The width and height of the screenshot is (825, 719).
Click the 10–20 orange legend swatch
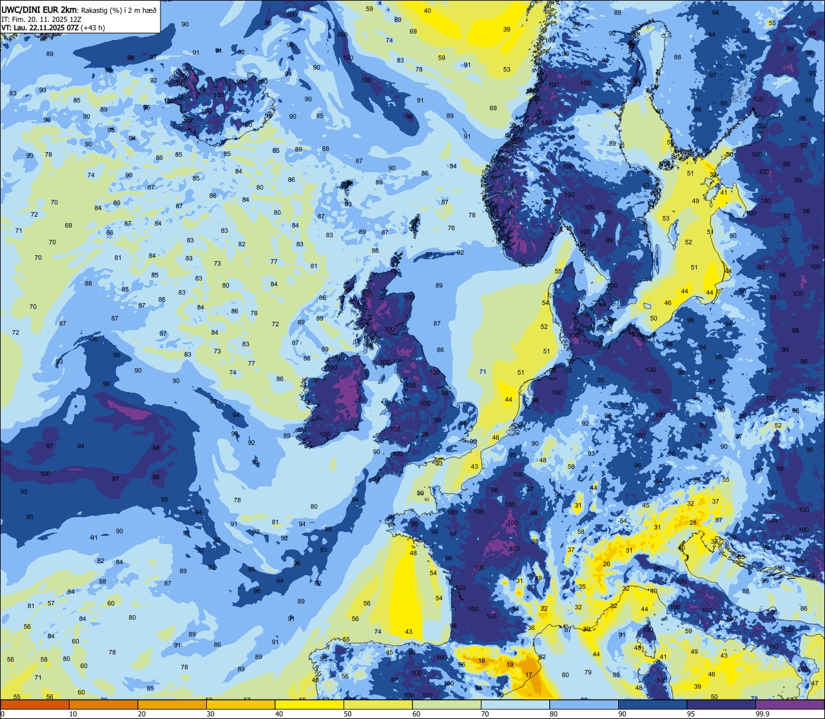coord(103,705)
